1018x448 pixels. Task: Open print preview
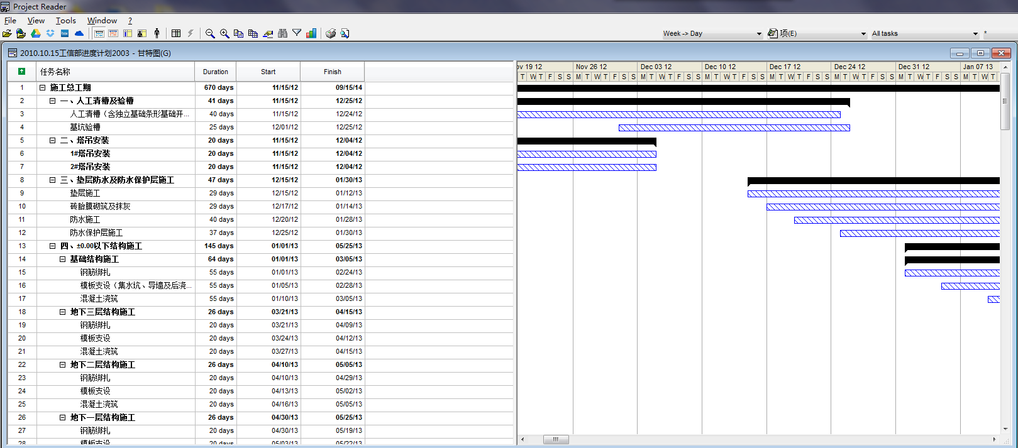pos(345,33)
